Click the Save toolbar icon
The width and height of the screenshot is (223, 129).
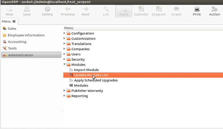click(27, 9)
